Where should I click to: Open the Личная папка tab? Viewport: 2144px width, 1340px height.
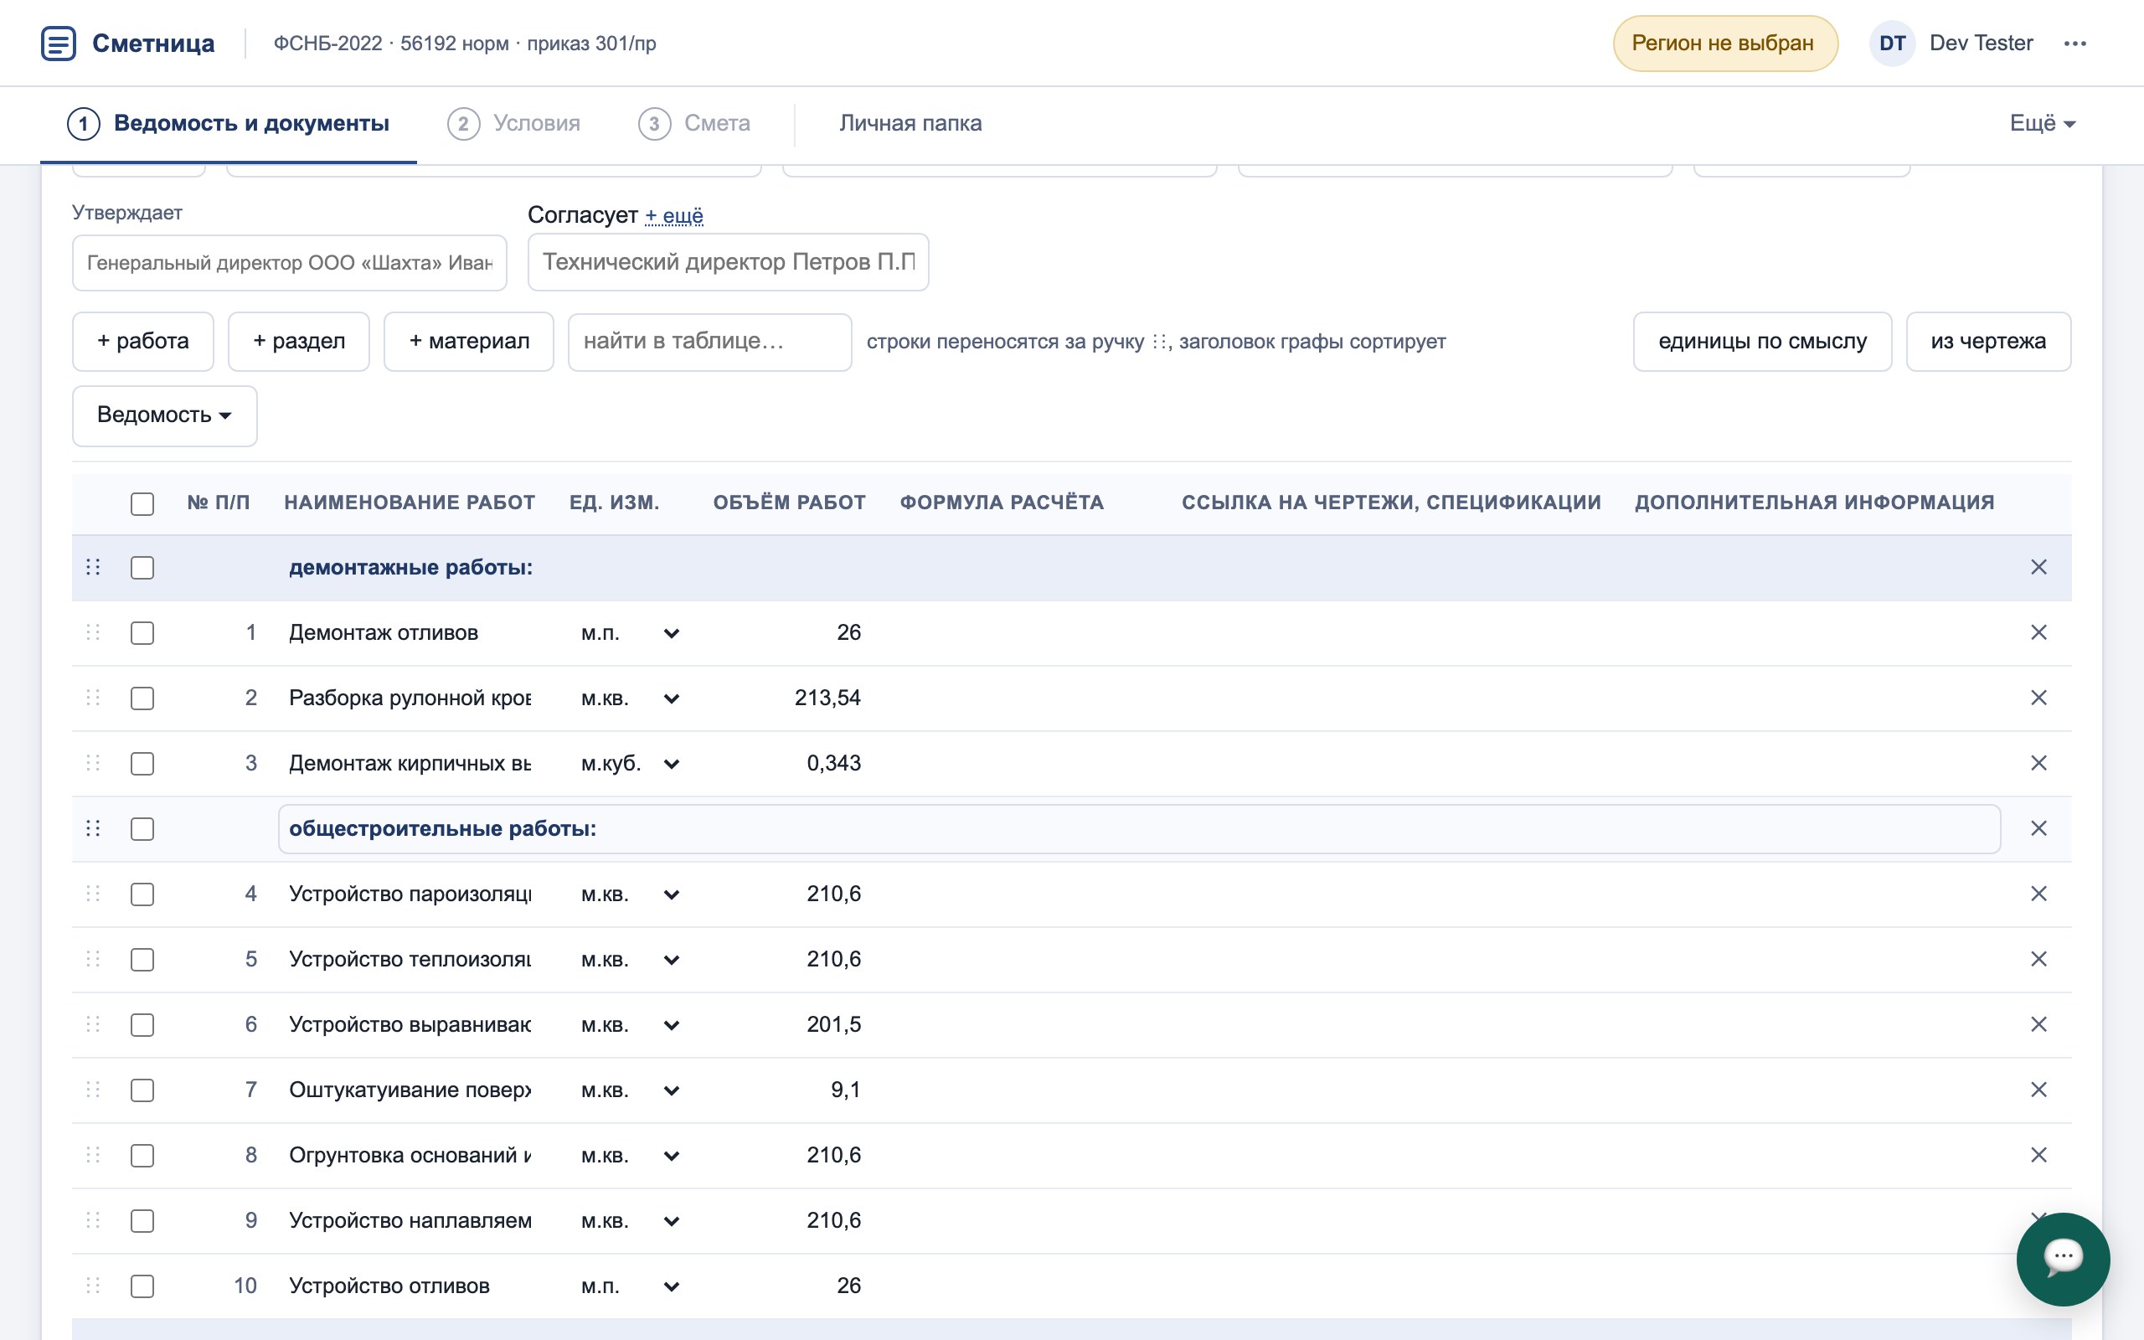coord(910,123)
